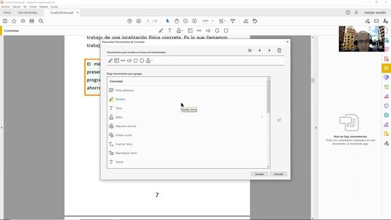Activate the hand pan tool

click(177, 21)
